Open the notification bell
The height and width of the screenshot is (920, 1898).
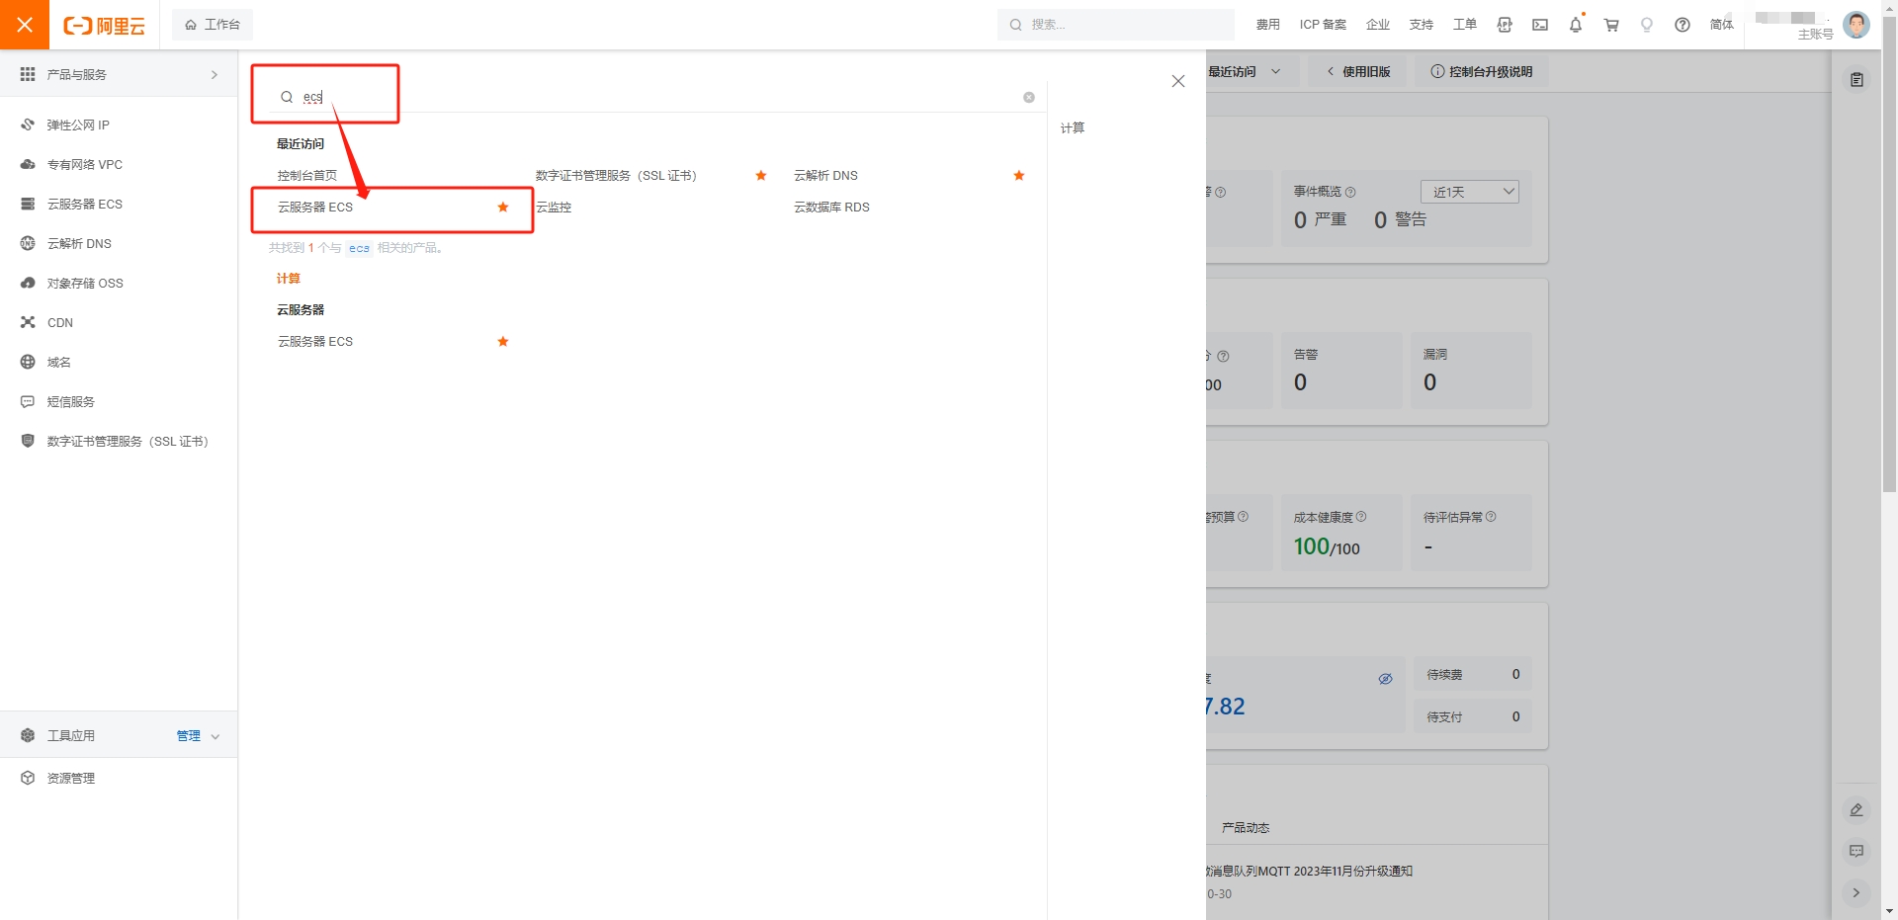click(1576, 25)
